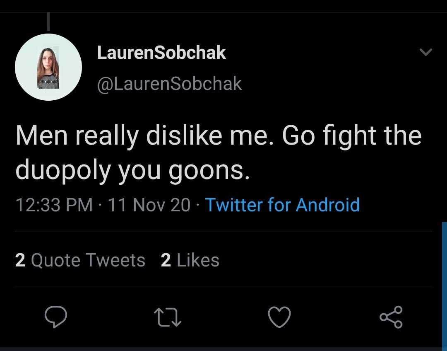Click the bold number before Likes
Viewport: 447px width, 351px height.
(x=166, y=260)
